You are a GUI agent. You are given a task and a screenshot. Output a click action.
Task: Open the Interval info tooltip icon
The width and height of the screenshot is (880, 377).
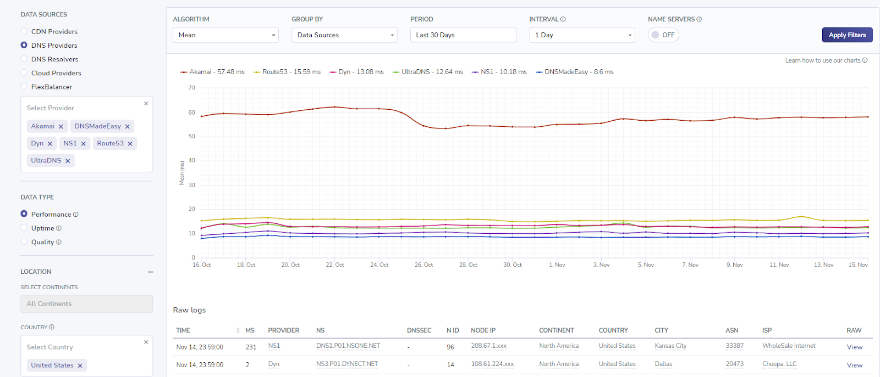(x=563, y=19)
